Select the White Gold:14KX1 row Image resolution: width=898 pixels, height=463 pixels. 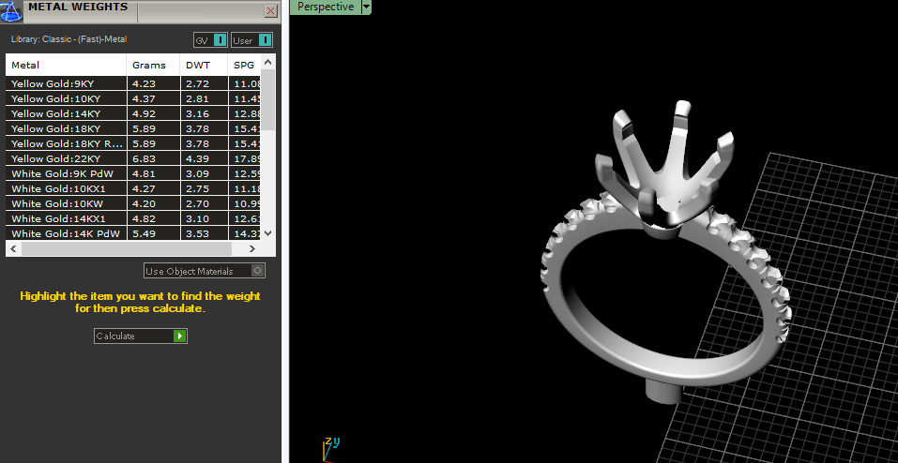[x=133, y=218]
